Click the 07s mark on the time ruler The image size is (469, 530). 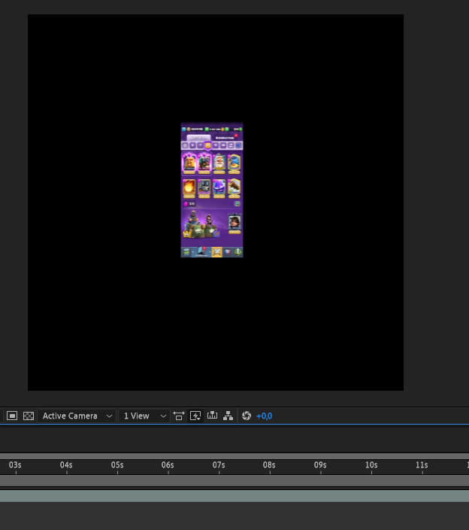click(x=219, y=465)
